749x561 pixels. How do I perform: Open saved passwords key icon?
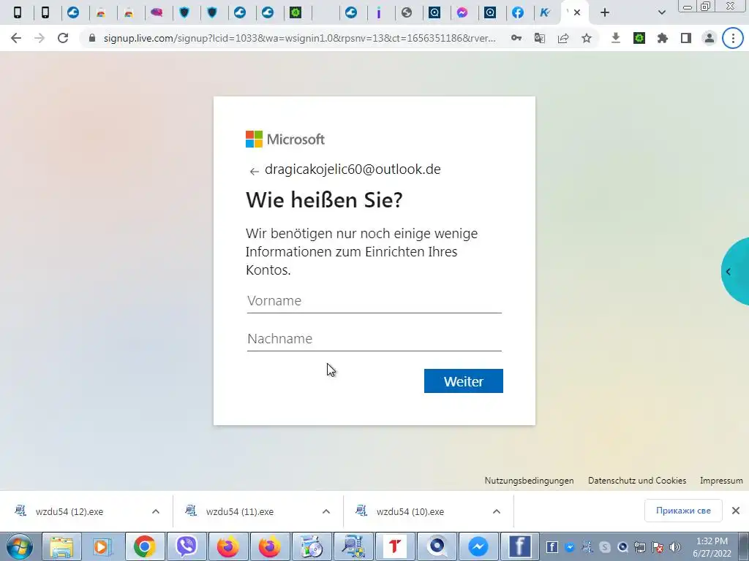point(516,38)
